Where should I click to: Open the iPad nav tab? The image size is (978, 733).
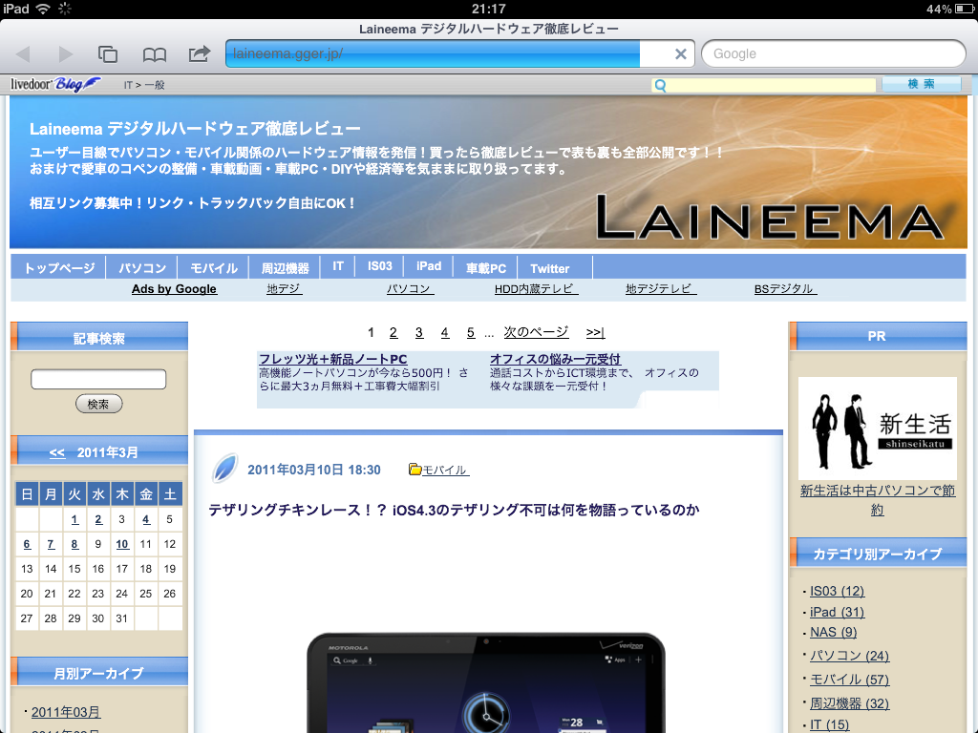click(429, 266)
